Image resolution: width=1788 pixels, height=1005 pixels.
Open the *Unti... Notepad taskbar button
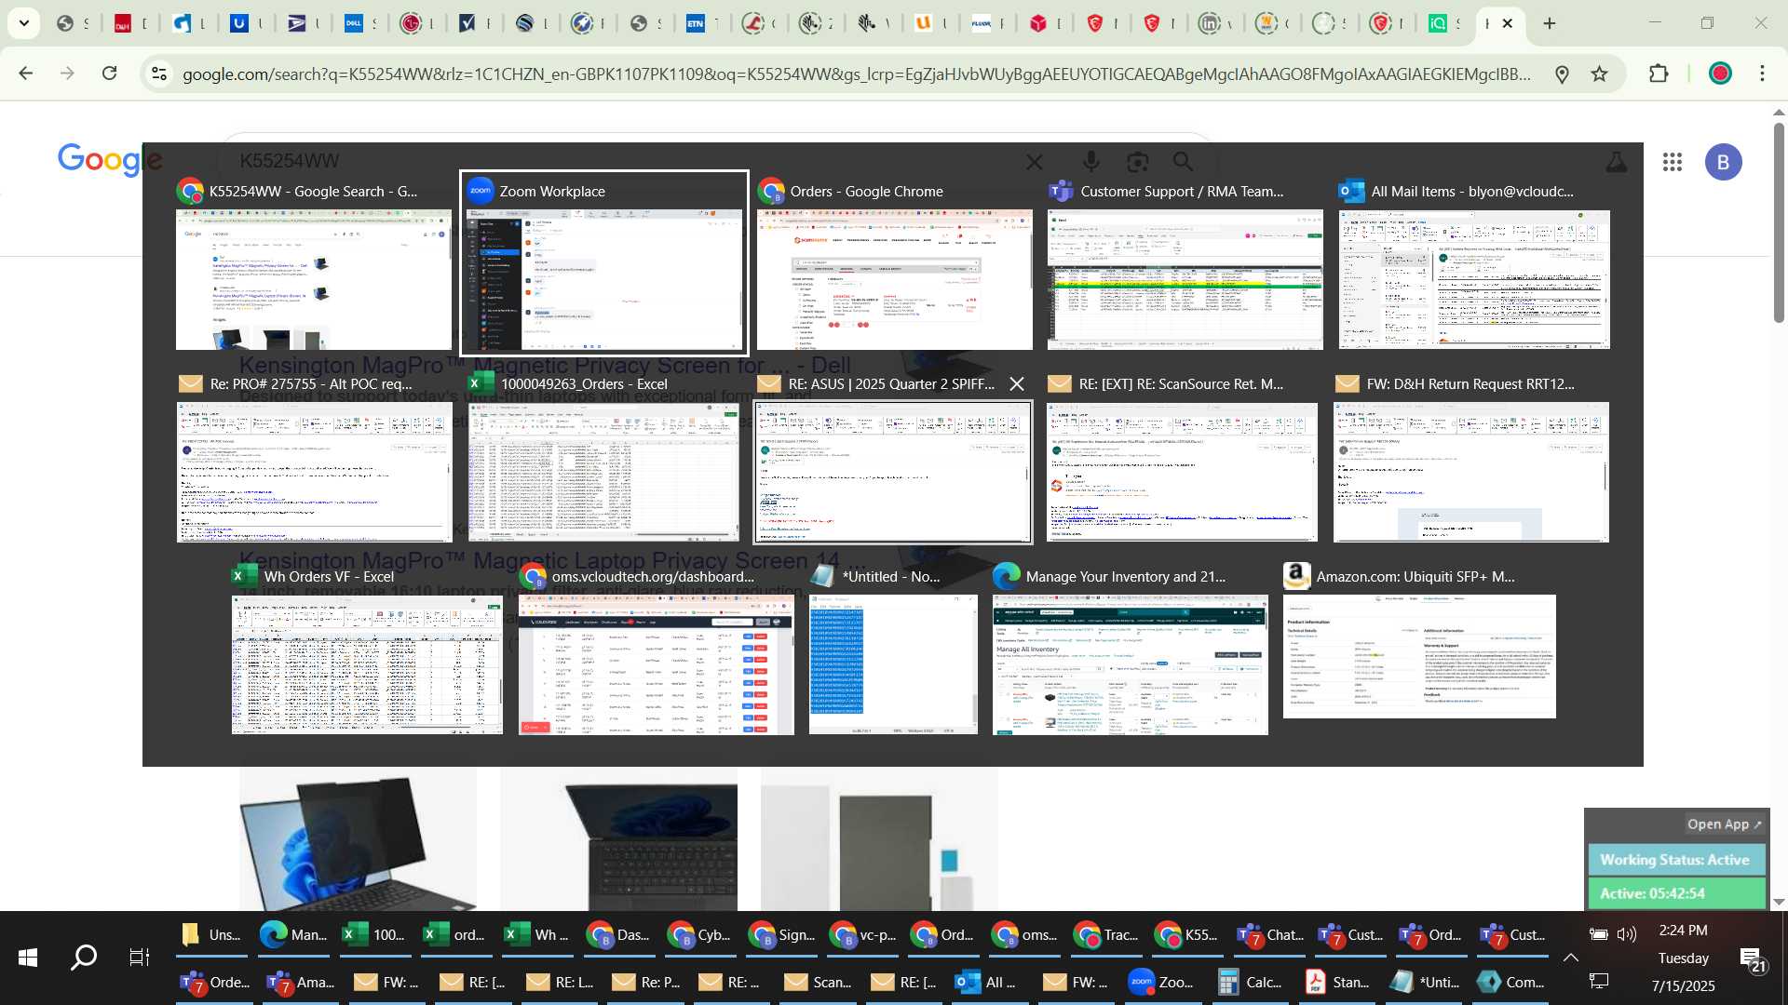[1425, 982]
